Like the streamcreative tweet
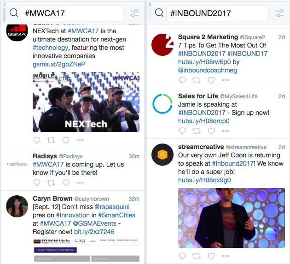The height and width of the screenshot is (264, 290). tap(211, 256)
